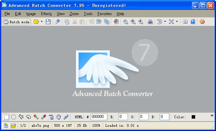The width and height of the screenshot is (216, 131).
Task: Open the Zoom menu
Action: point(74,14)
